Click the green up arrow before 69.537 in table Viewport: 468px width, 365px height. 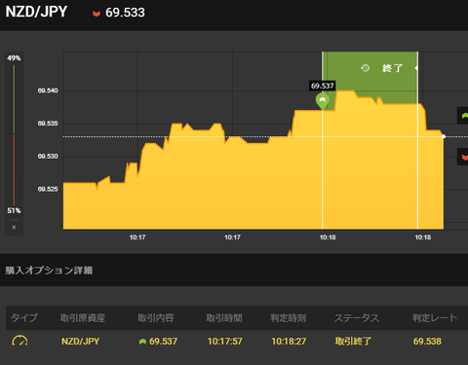point(142,342)
